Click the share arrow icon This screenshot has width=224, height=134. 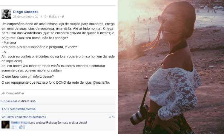(3, 93)
